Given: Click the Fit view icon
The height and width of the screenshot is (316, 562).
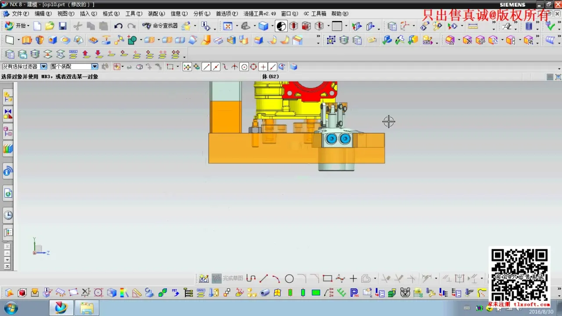Looking at the screenshot, I should (x=227, y=26).
